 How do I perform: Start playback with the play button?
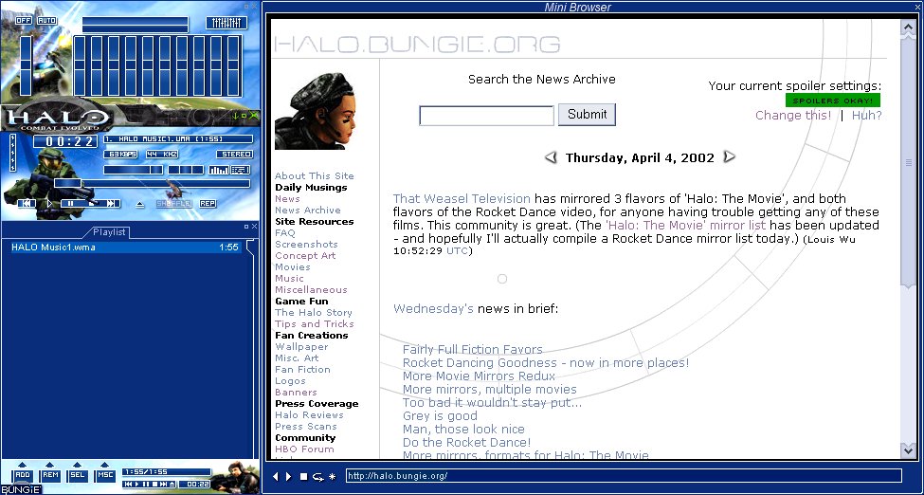[49, 204]
